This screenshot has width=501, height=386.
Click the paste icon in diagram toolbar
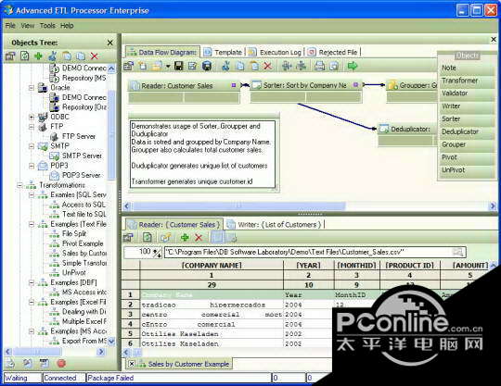click(254, 66)
